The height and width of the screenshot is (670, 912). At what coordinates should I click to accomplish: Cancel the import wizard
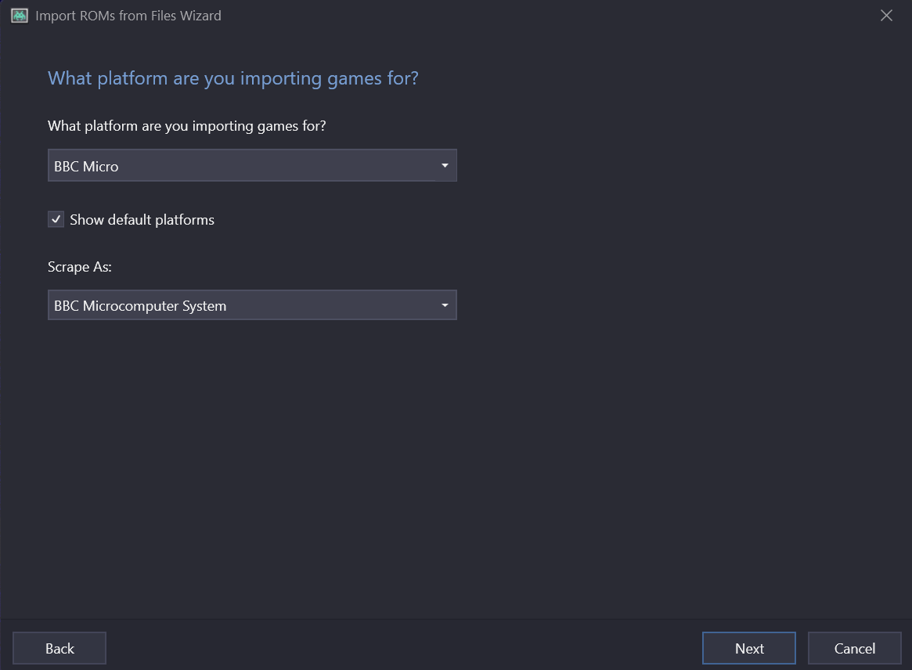(854, 648)
